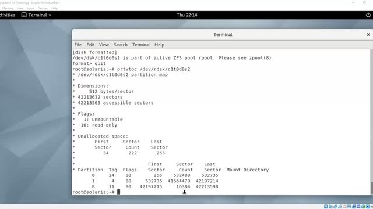Click '42213632 sectors' text
The image size is (373, 209).
click(x=100, y=97)
